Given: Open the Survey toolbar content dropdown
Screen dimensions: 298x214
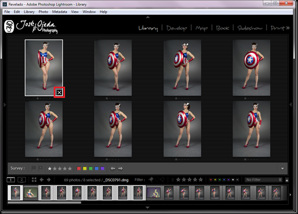Looking at the screenshot, I should coord(283,169).
